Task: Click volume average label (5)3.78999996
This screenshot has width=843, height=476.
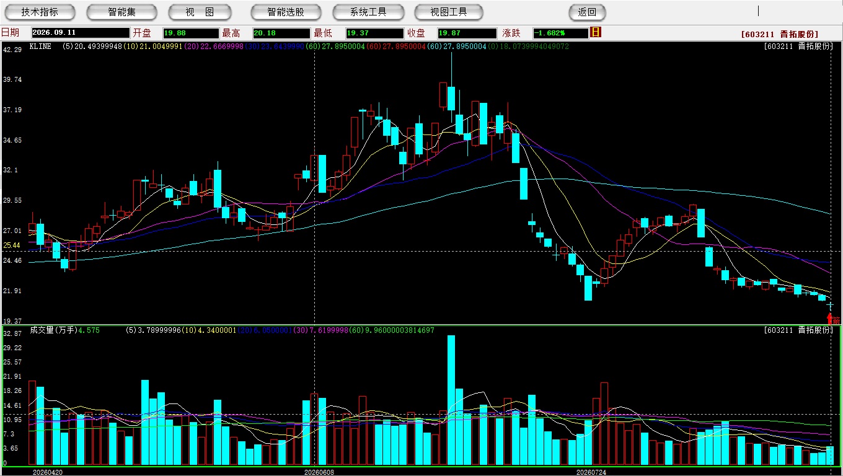Action: pyautogui.click(x=152, y=330)
